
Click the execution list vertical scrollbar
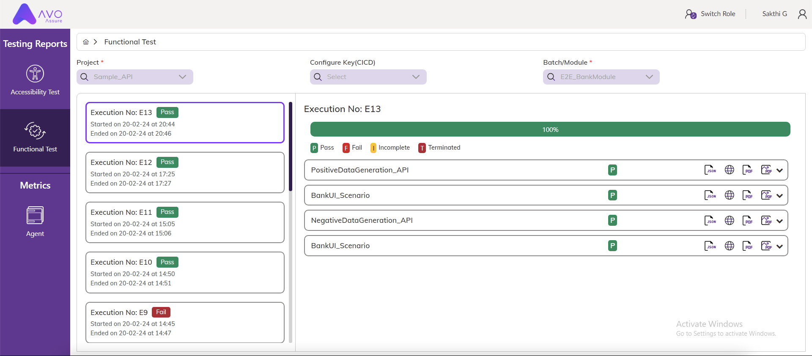291,146
